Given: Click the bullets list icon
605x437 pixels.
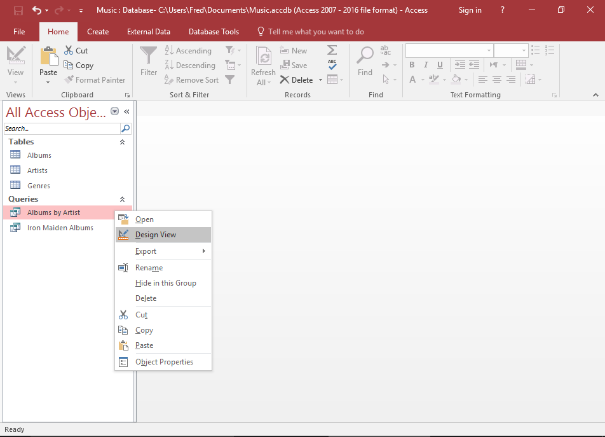Looking at the screenshot, I should click(536, 50).
